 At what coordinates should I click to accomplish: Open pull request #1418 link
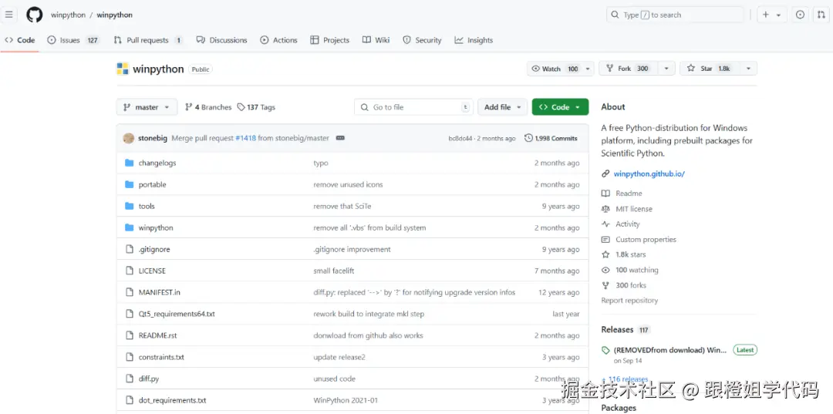pos(246,138)
